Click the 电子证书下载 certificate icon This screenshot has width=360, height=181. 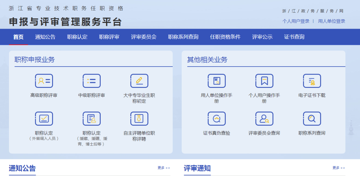click(x=312, y=81)
